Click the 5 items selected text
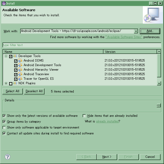 point(62,91)
